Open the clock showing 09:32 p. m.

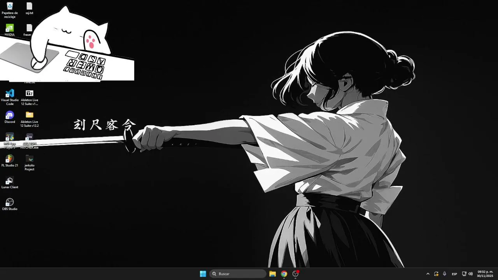coord(485,274)
